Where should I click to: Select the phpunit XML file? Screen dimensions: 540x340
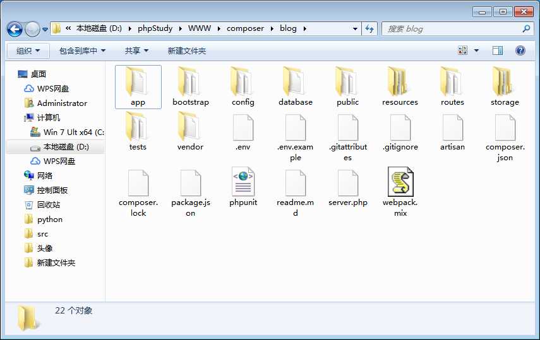pos(243,187)
